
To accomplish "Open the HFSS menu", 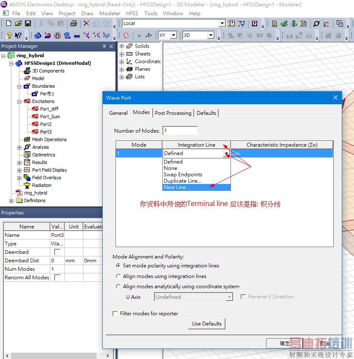I will (132, 14).
